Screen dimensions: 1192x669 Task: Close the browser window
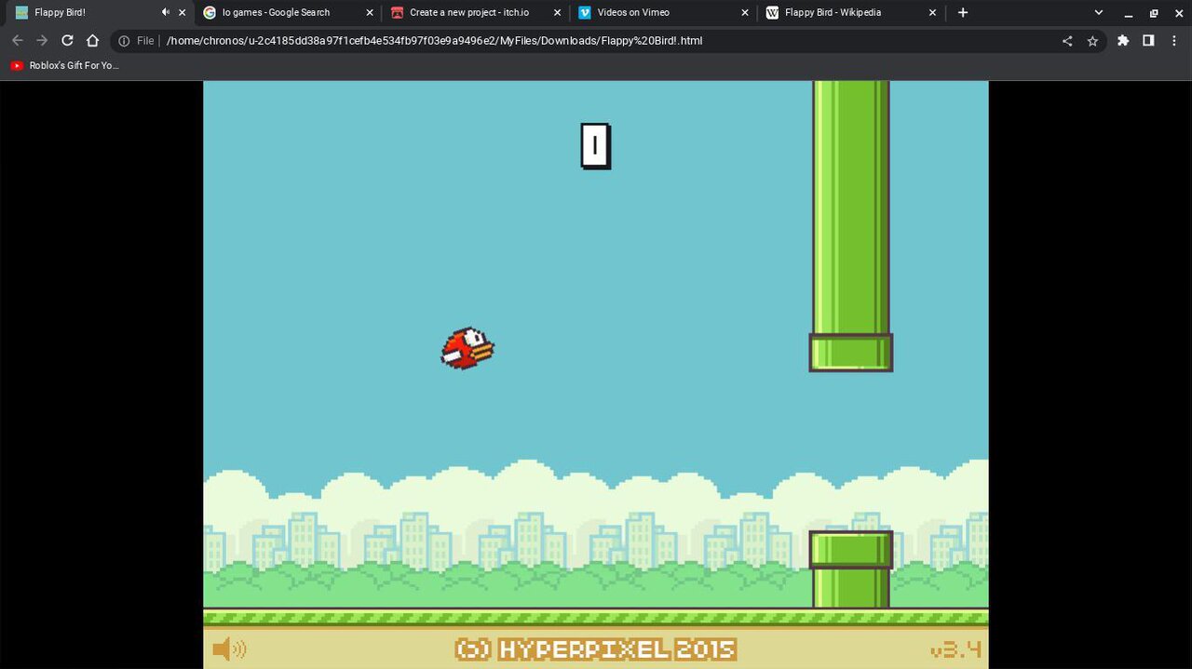point(1178,13)
